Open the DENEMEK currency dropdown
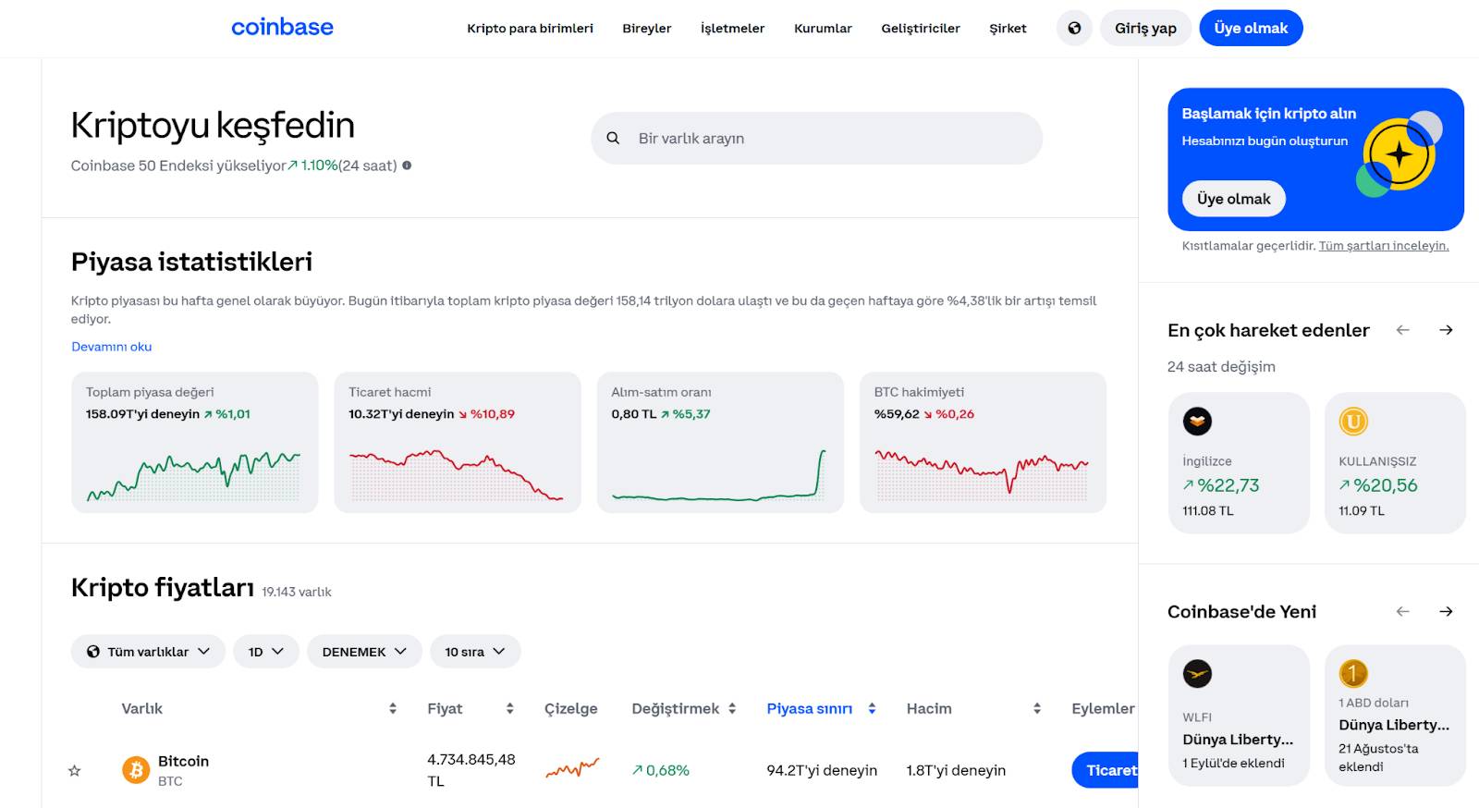Screen dimensions: 1479x808 [x=364, y=652]
